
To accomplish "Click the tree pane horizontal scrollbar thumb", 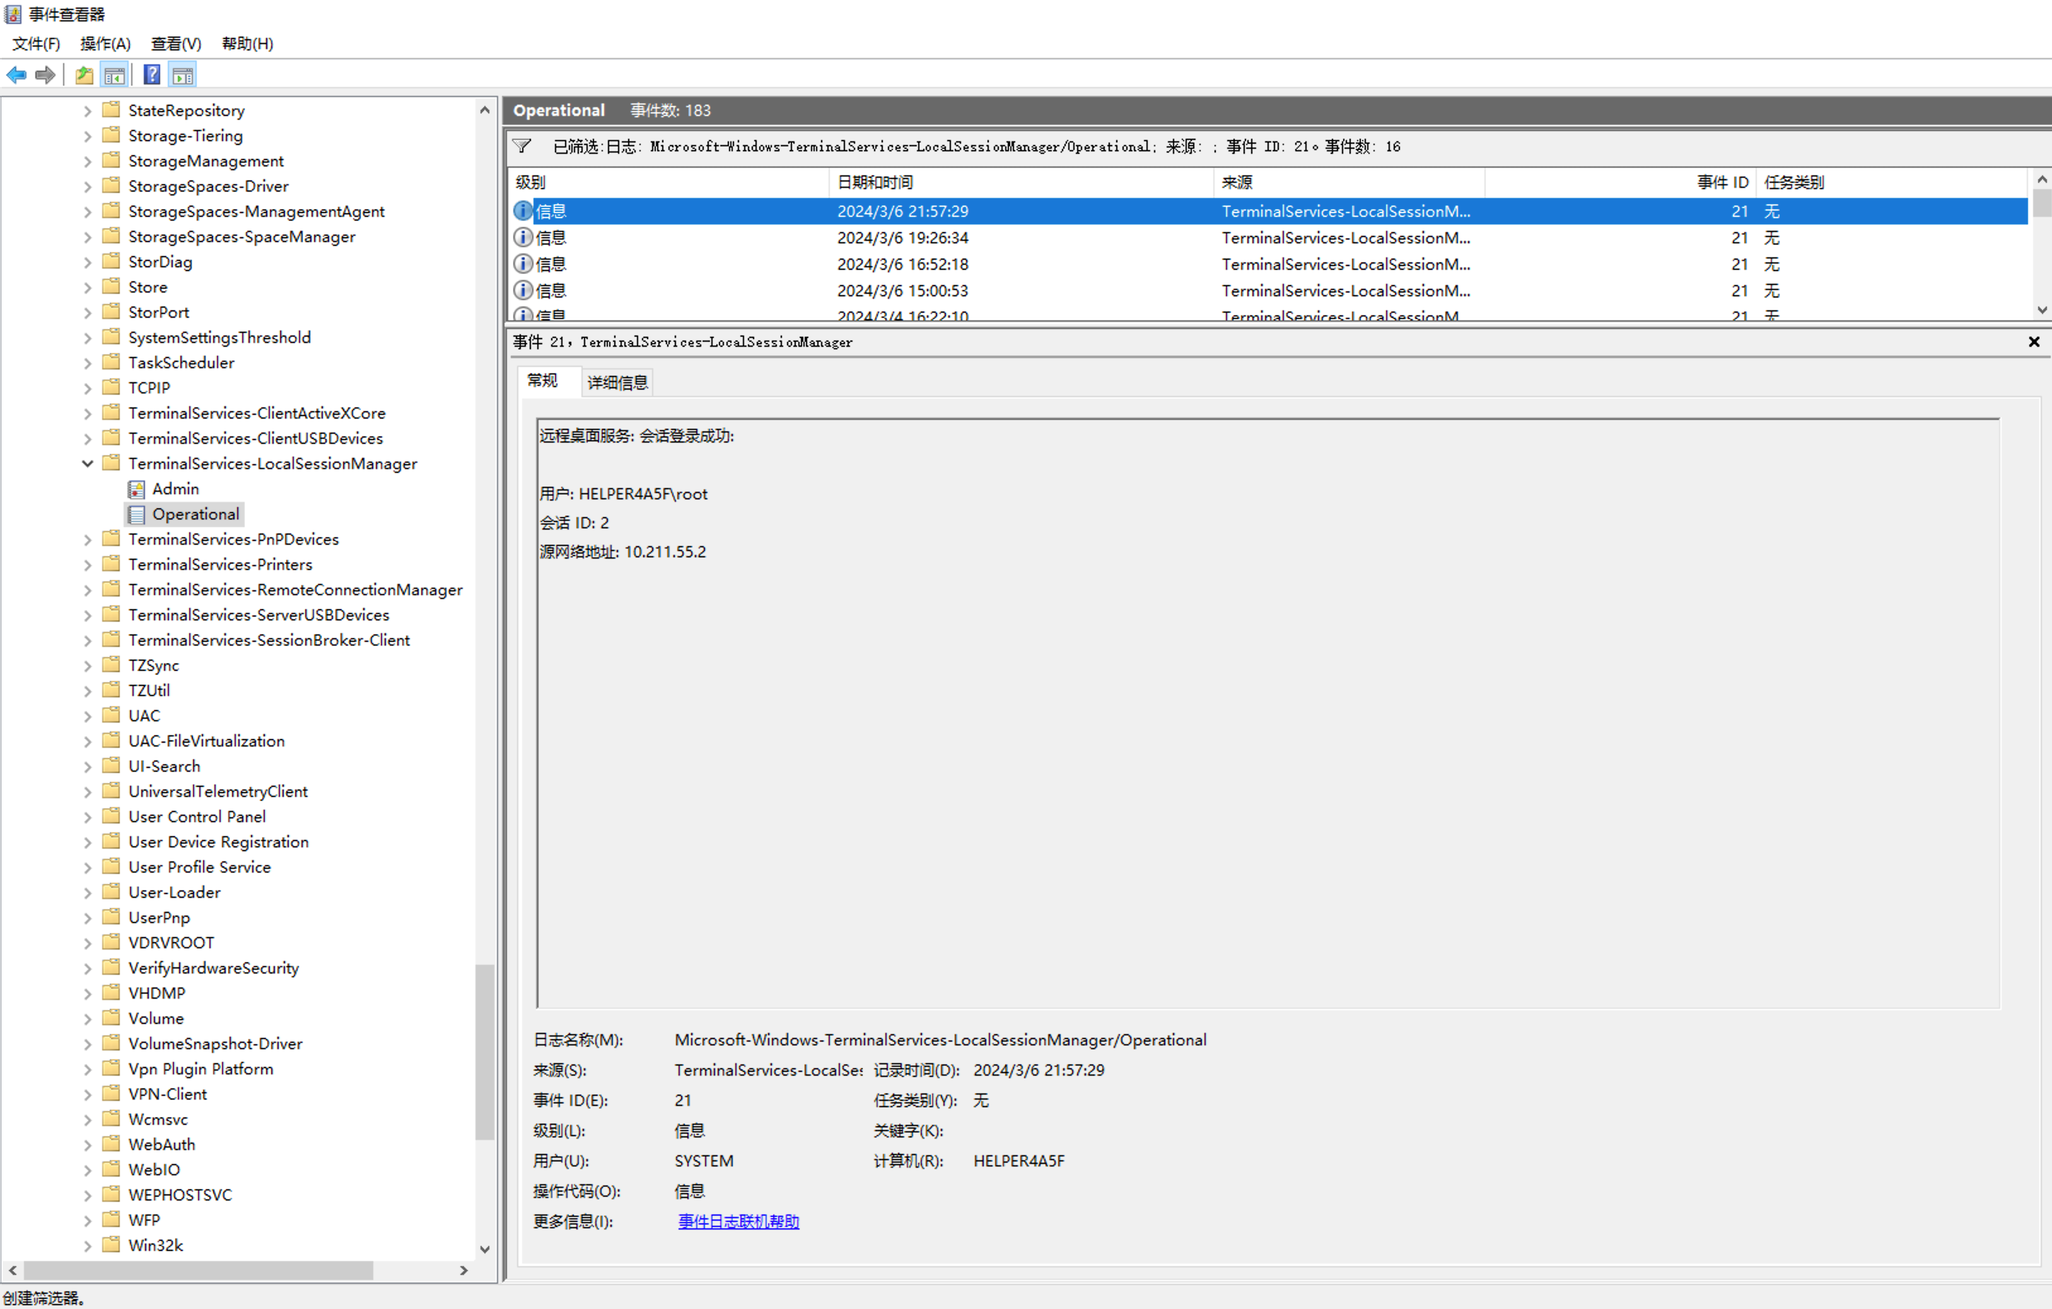I will (198, 1270).
